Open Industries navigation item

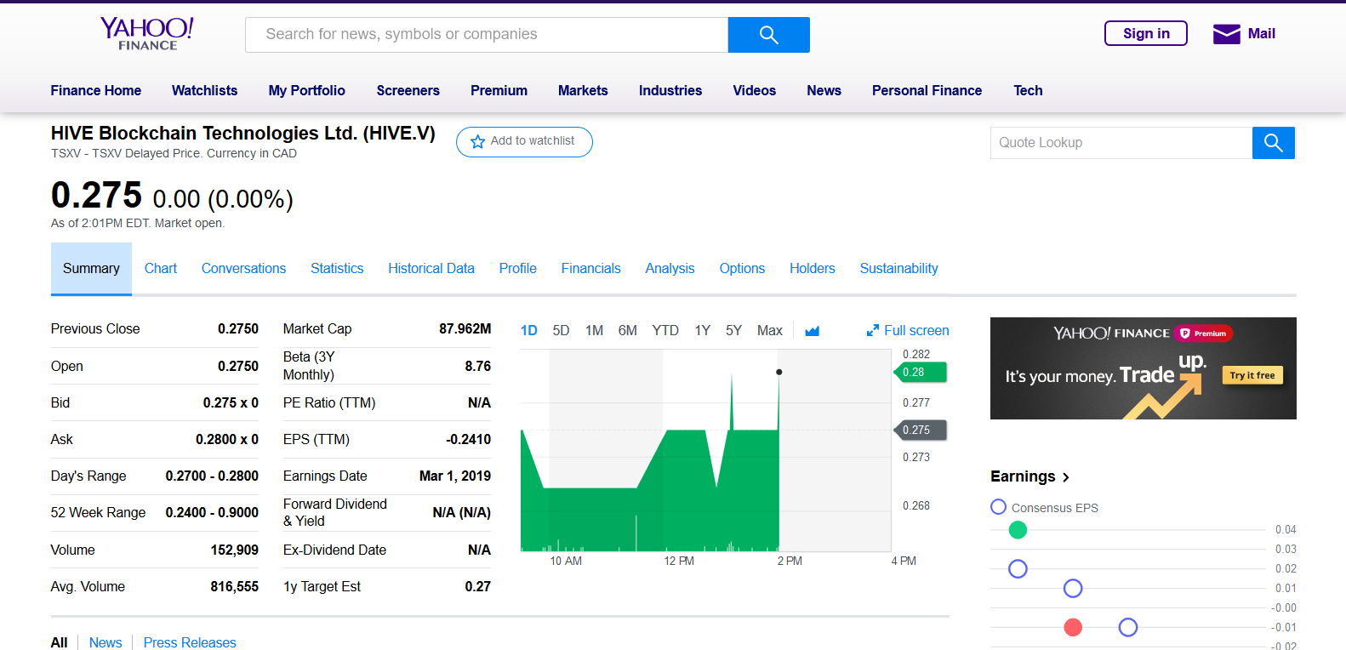670,90
